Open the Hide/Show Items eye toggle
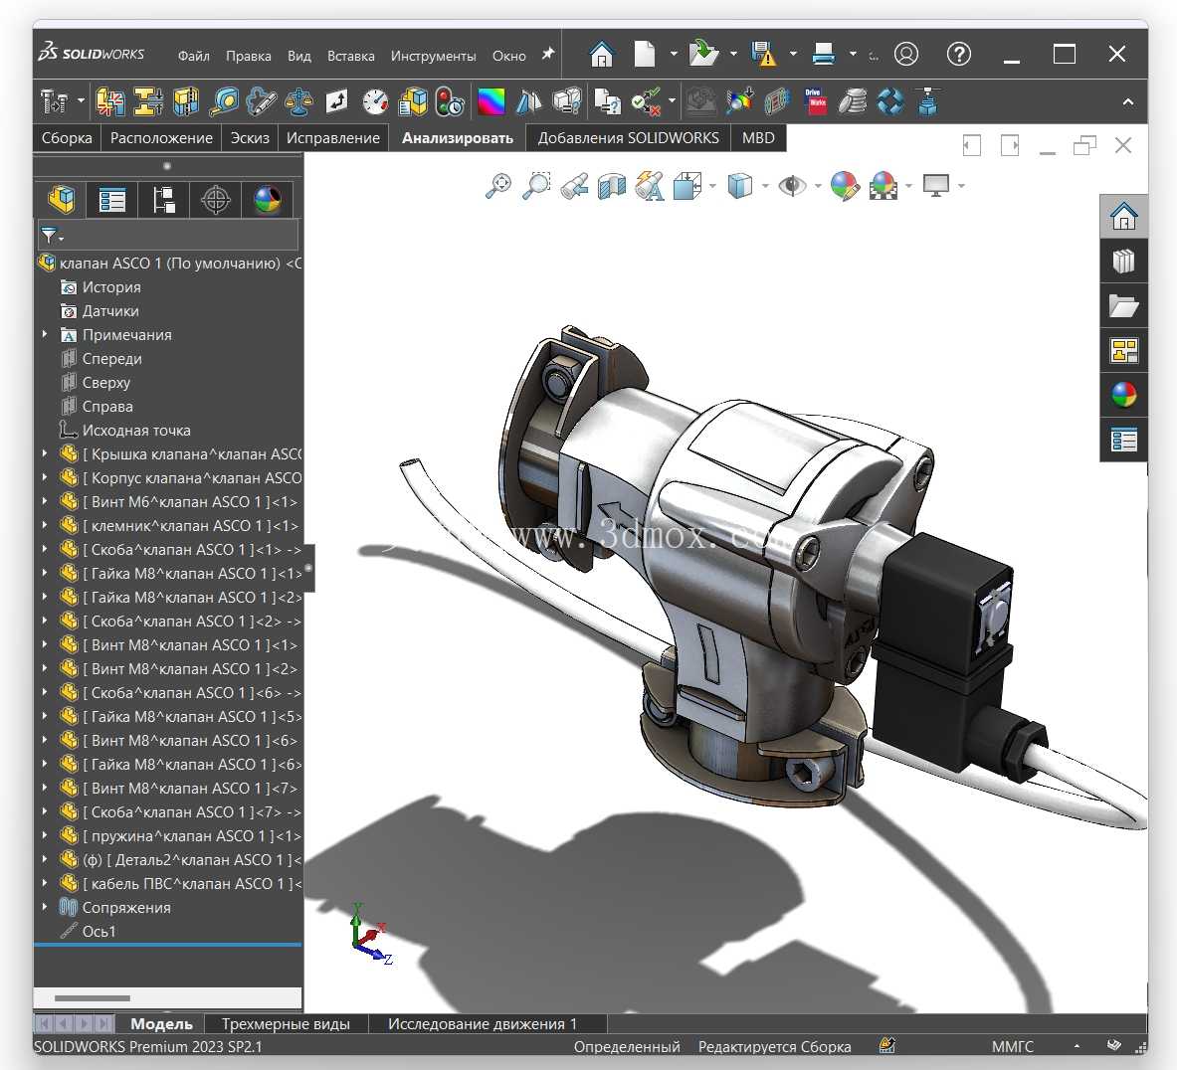 click(x=792, y=185)
